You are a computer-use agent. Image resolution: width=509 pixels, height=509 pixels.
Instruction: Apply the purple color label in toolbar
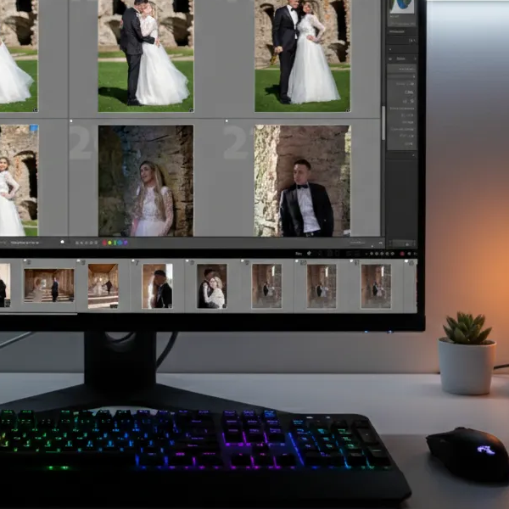coord(125,242)
